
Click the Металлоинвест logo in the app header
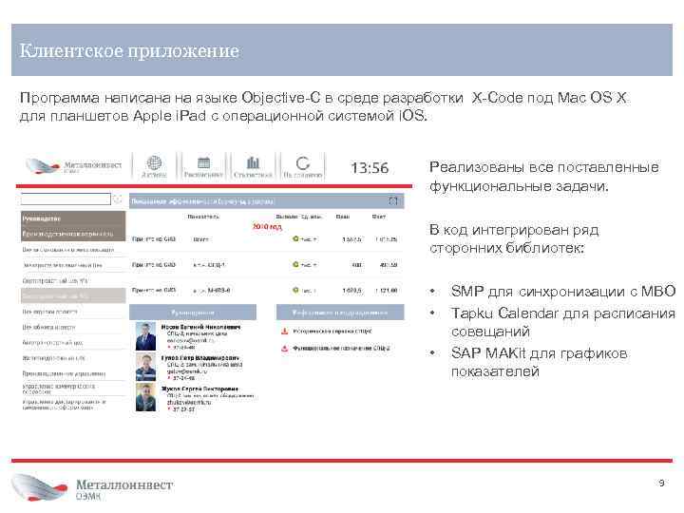[73, 165]
